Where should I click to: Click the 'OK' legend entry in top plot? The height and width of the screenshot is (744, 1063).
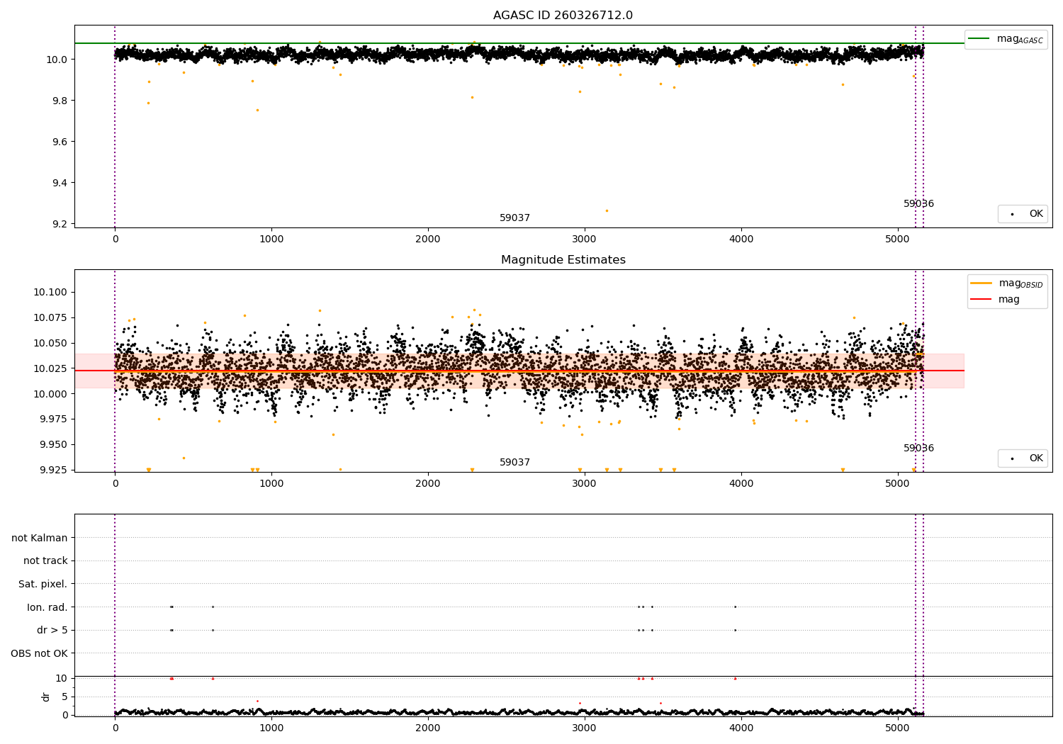point(1022,213)
